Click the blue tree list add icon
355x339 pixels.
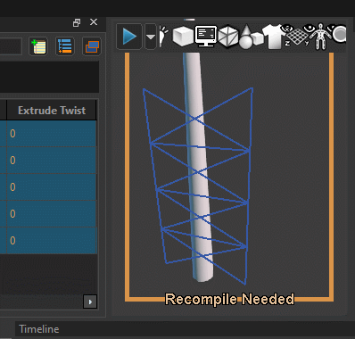tap(65, 46)
